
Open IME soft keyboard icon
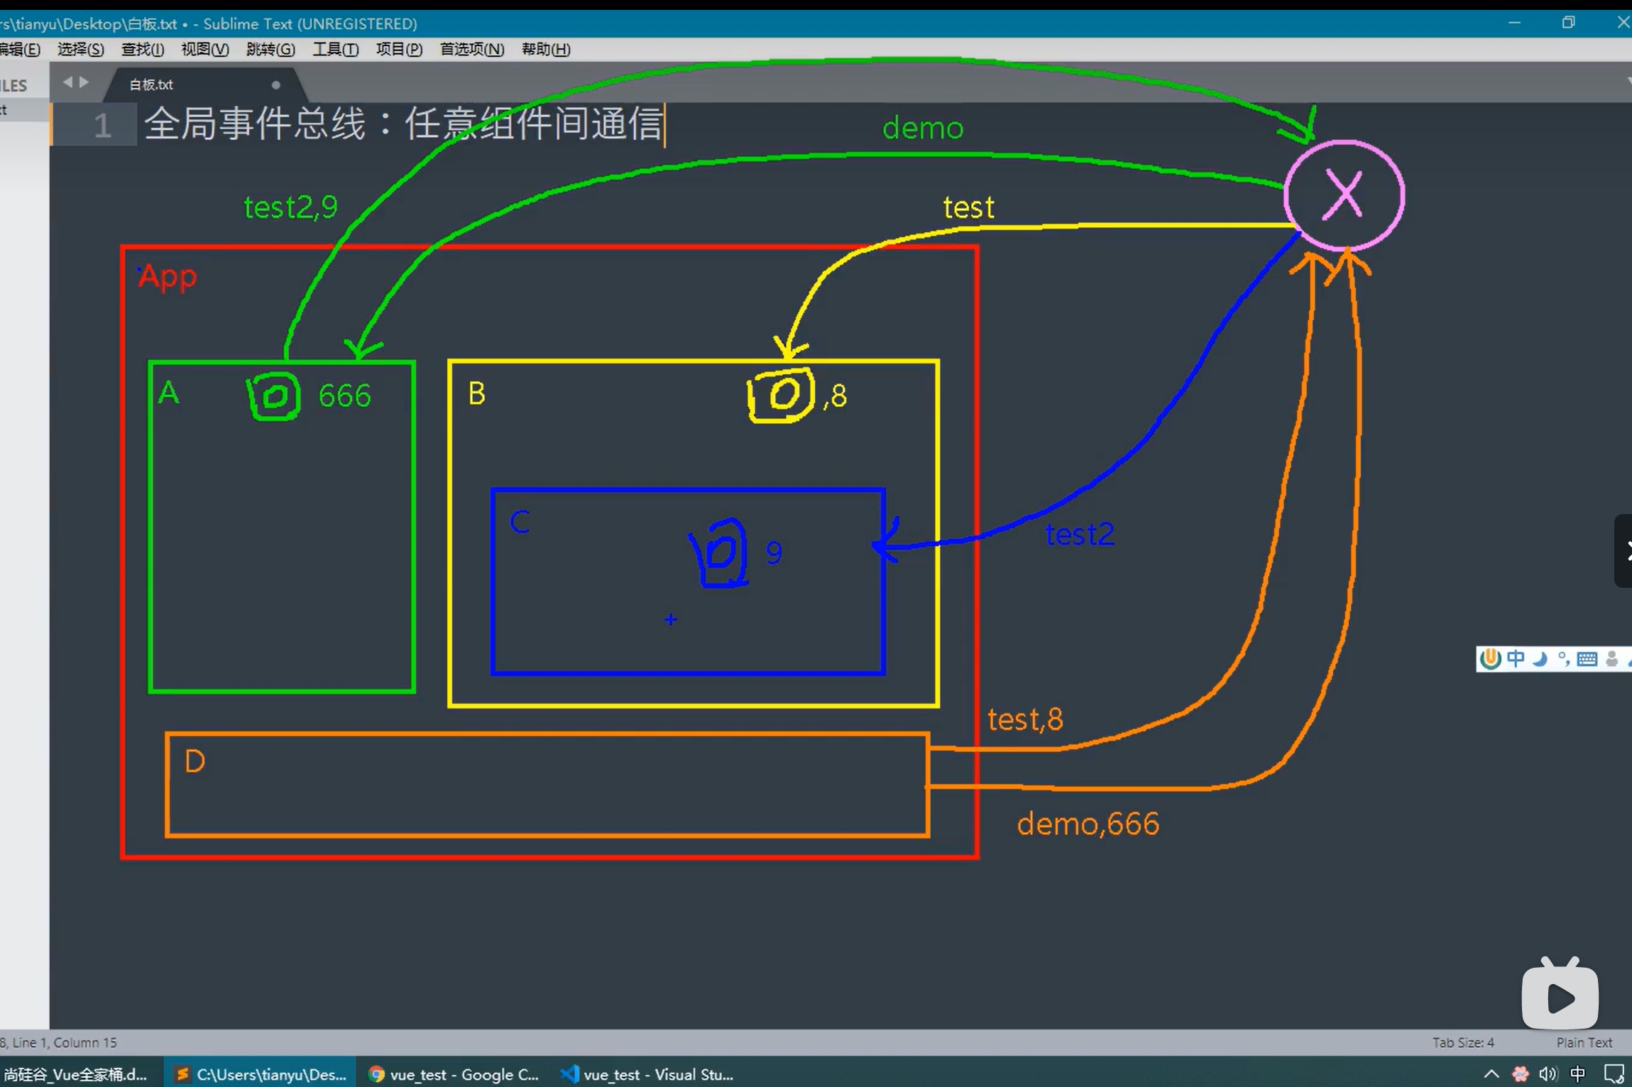click(x=1587, y=660)
